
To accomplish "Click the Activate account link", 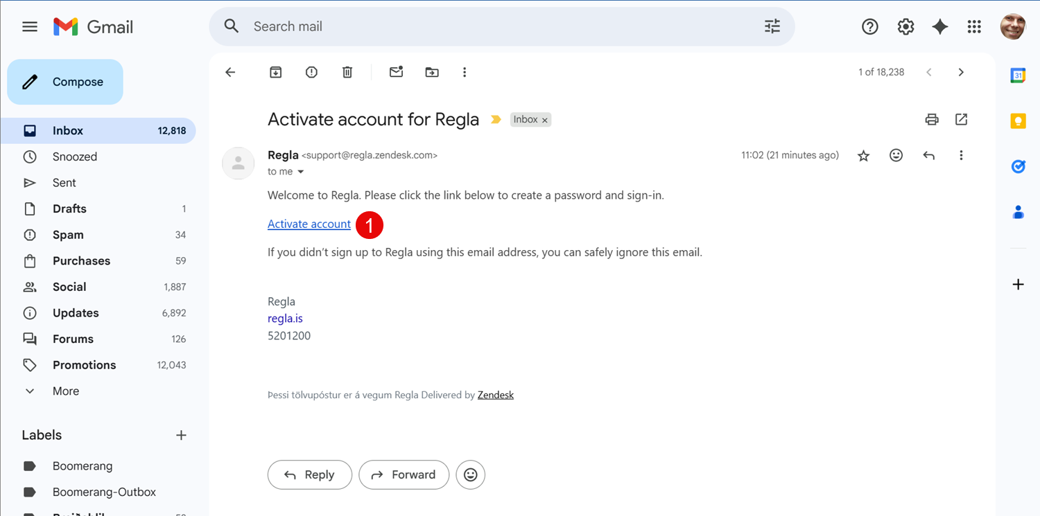I will click(309, 224).
